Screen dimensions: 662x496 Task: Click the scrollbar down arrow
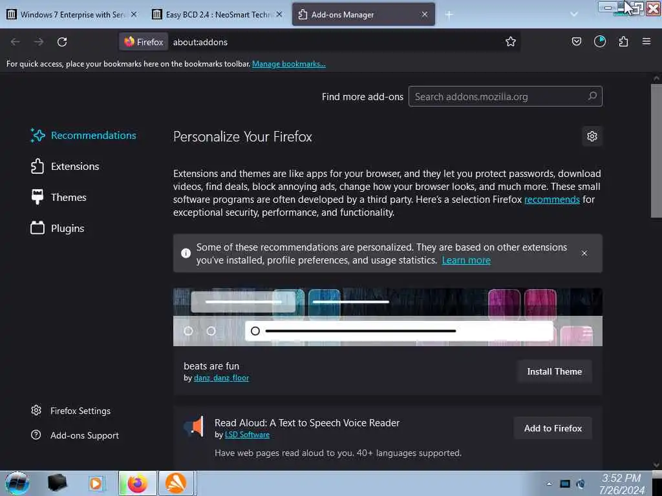pyautogui.click(x=656, y=465)
